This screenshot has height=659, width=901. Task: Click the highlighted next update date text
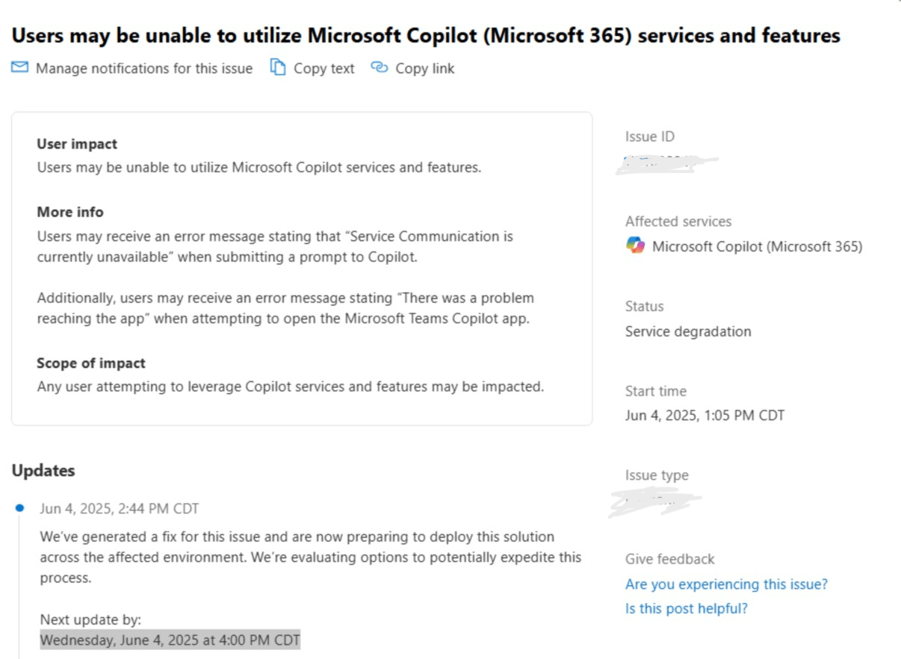pos(170,640)
